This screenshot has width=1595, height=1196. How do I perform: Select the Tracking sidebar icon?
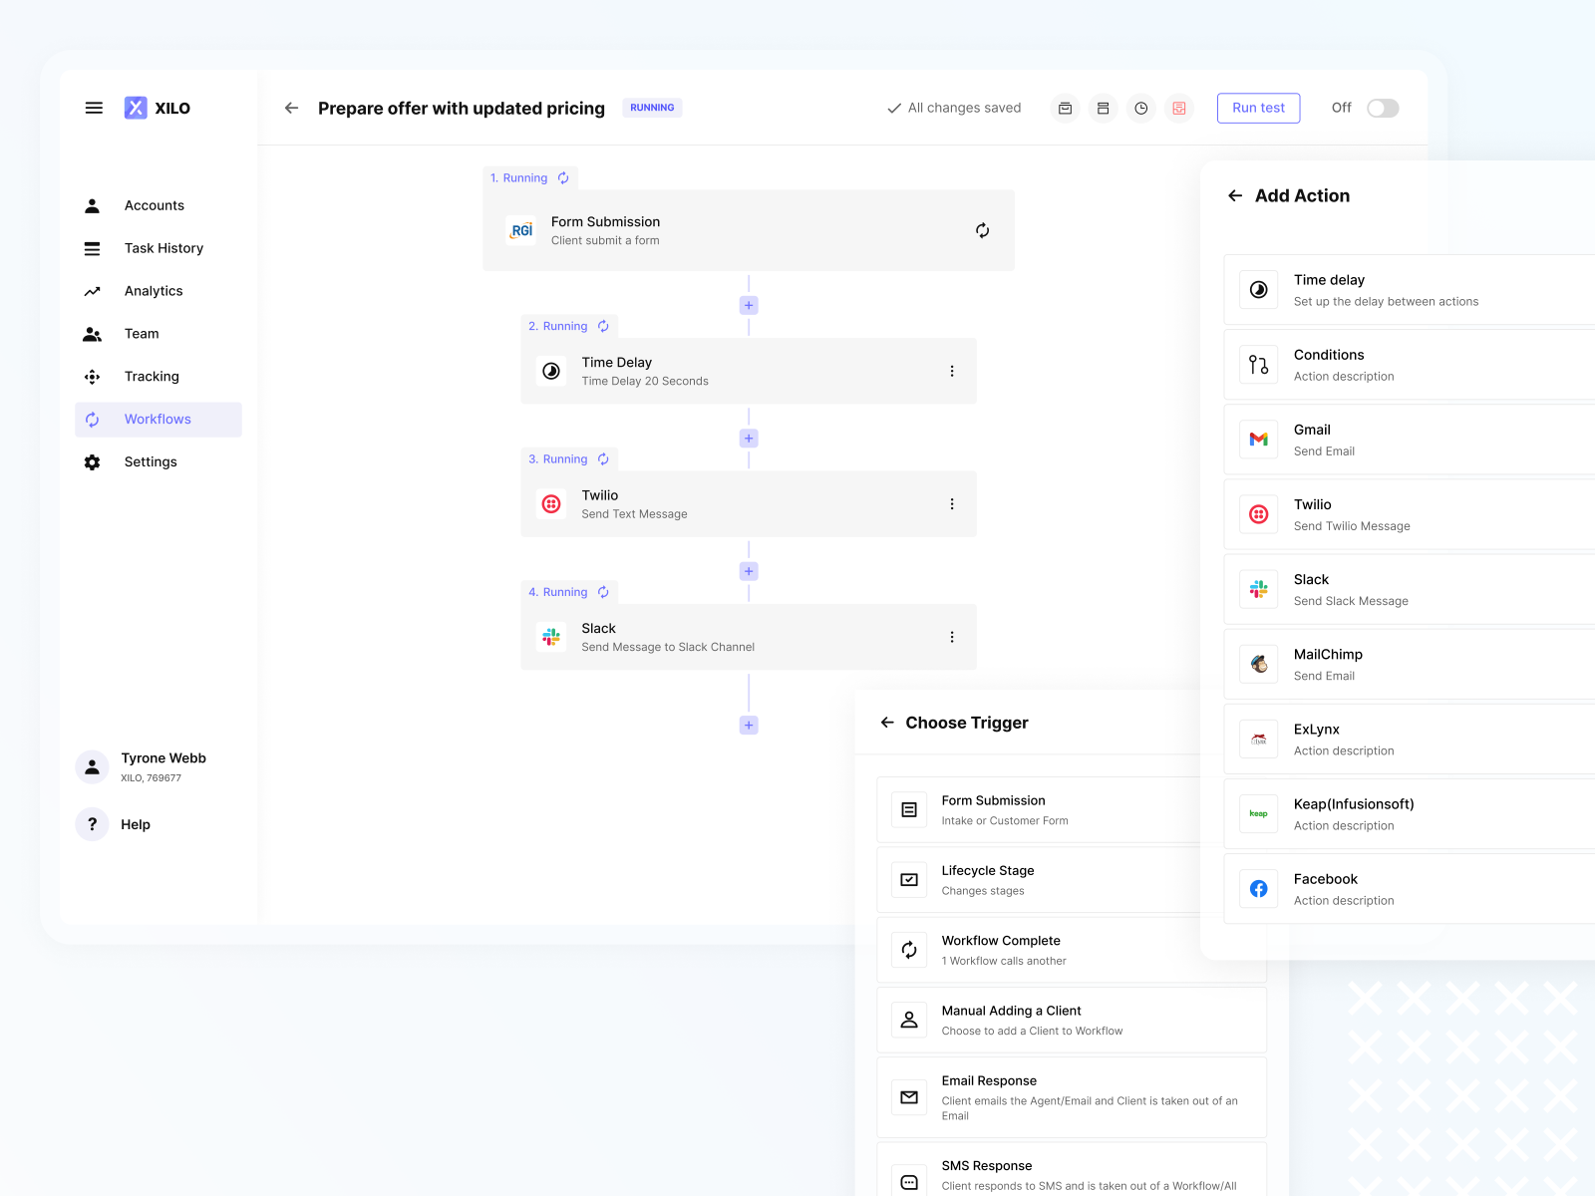coord(92,377)
